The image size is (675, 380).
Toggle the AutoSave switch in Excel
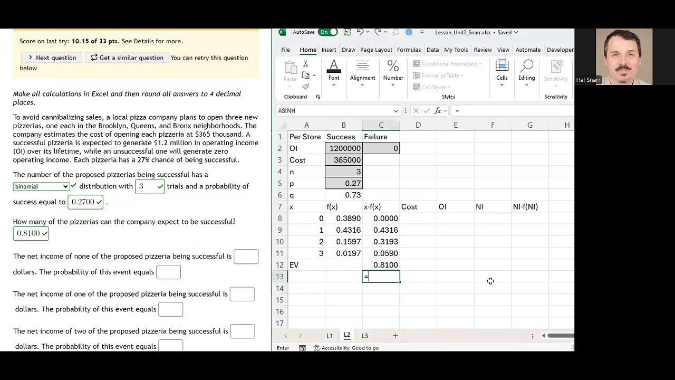328,32
